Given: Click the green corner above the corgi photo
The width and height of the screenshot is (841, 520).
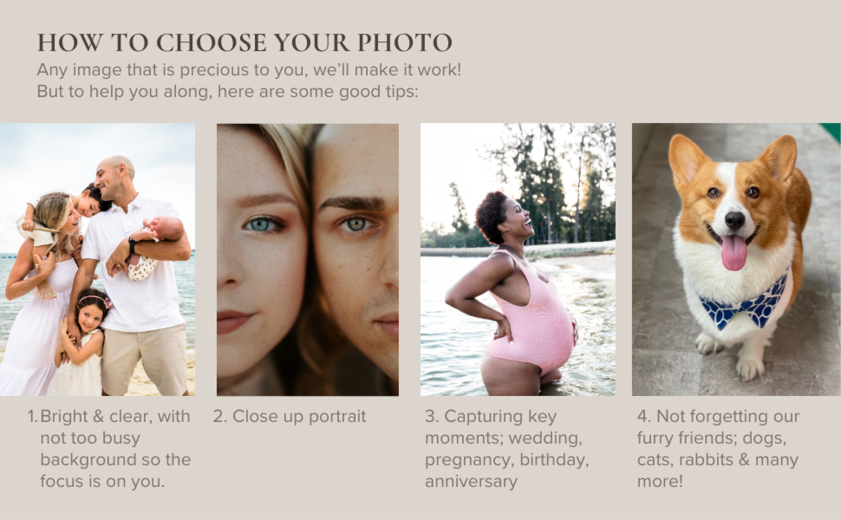Looking at the screenshot, I should click(833, 131).
